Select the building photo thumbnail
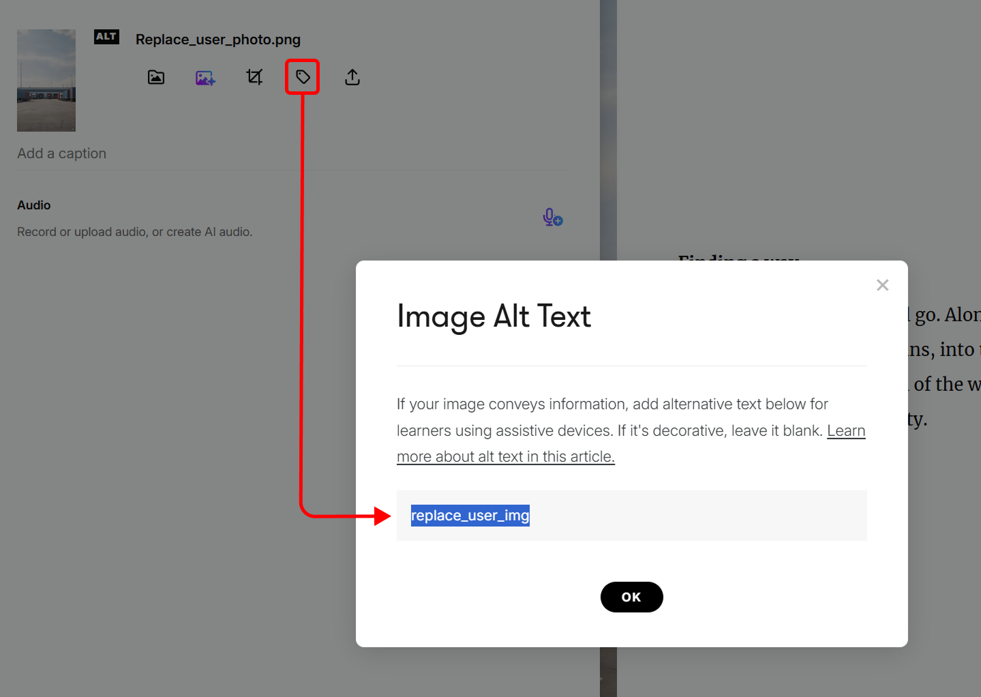981x697 pixels. (46, 80)
